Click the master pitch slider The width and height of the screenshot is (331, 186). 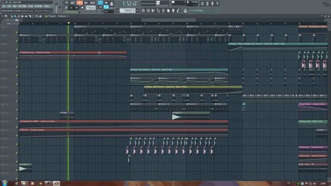pyautogui.click(x=60, y=8)
